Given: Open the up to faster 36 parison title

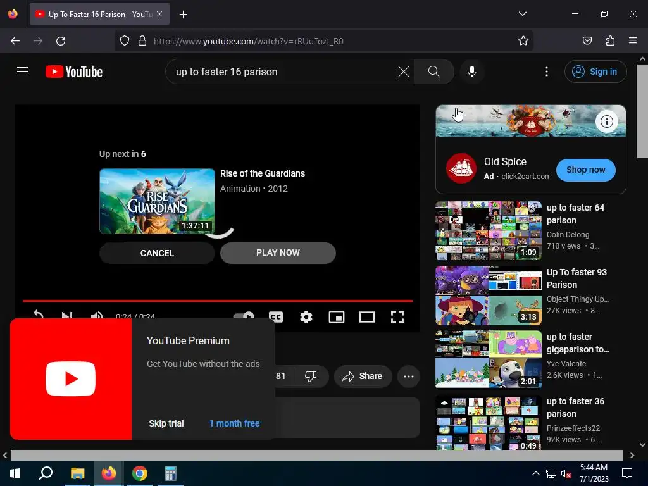Looking at the screenshot, I should (x=575, y=408).
